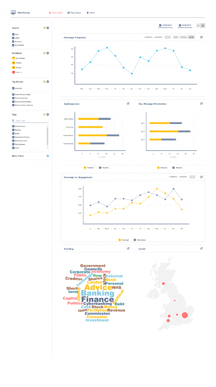
Task: Click 'Banking' in the trending word cloud
Action: click(98, 293)
